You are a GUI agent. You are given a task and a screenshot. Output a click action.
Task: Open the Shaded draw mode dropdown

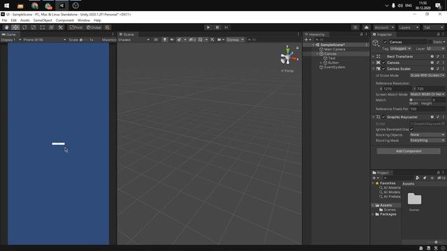(133, 40)
